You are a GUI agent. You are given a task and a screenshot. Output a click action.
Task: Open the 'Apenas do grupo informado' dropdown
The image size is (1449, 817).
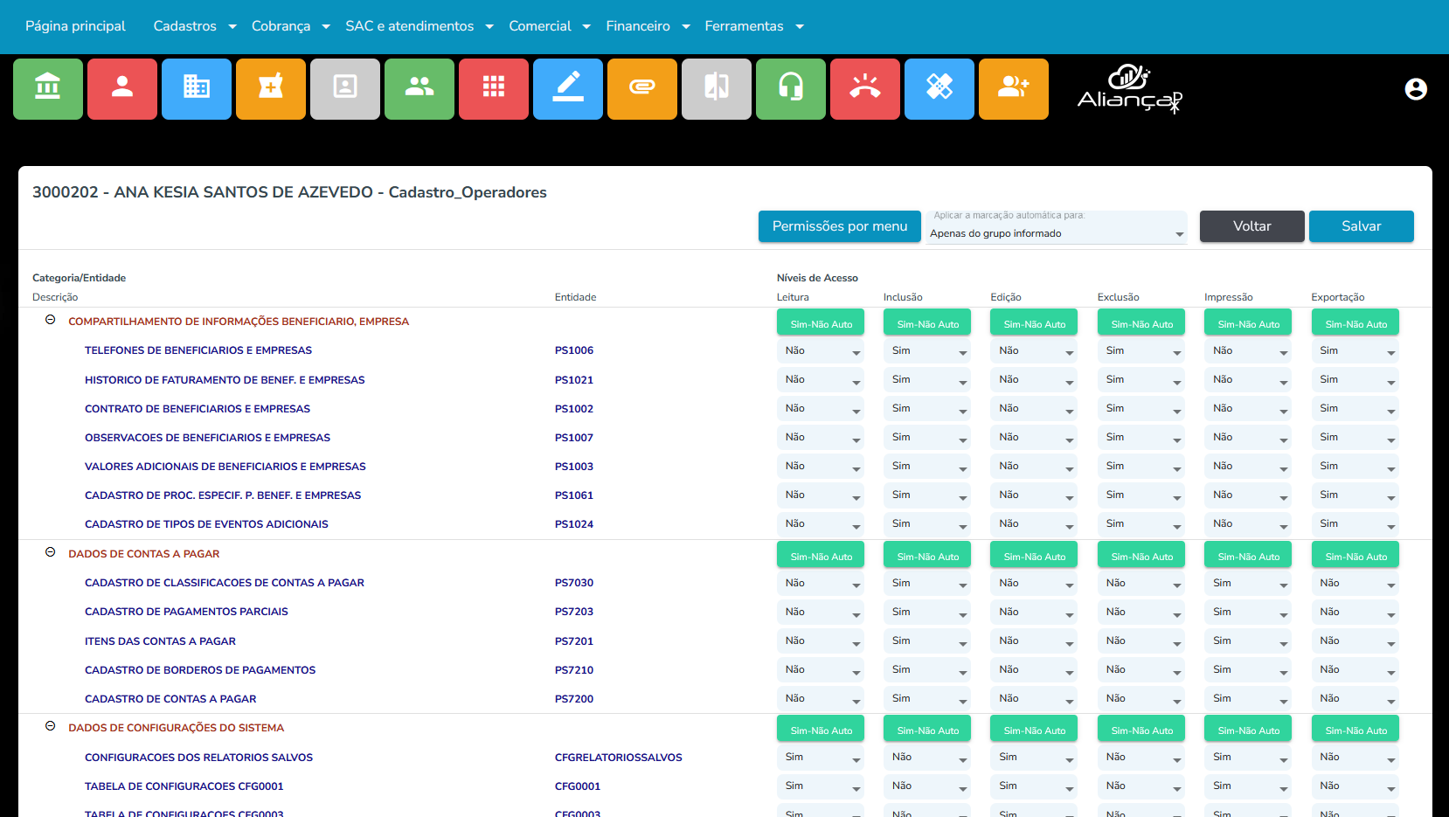pyautogui.click(x=1056, y=233)
